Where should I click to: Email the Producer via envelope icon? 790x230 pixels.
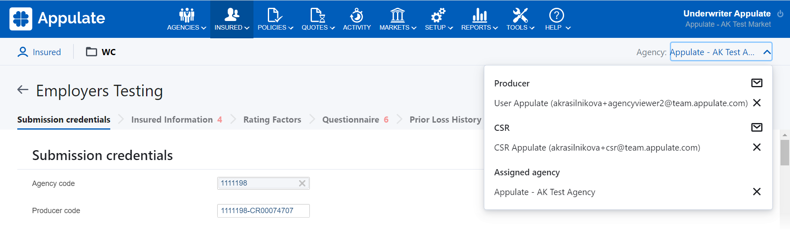click(x=757, y=83)
